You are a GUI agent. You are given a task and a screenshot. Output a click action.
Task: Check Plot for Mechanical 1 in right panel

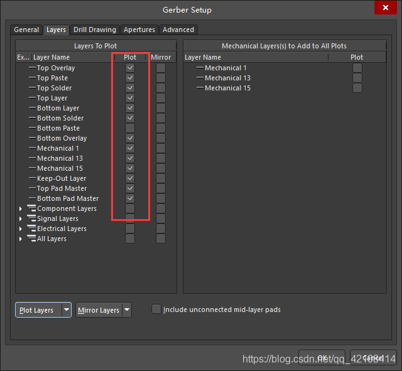[357, 68]
